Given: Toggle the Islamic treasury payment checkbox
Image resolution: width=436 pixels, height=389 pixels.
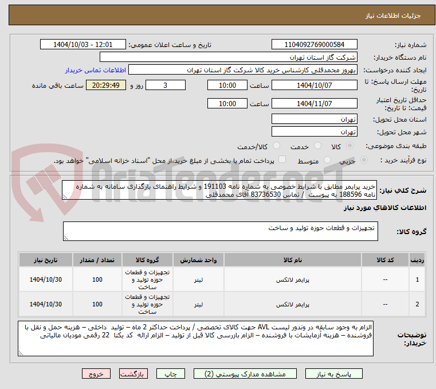Looking at the screenshot, I should coord(281,160).
